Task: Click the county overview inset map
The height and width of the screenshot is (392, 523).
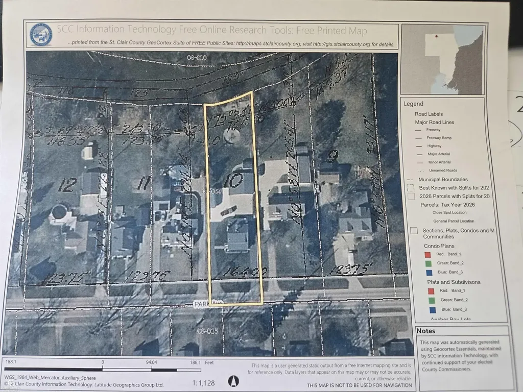Action: click(x=442, y=59)
